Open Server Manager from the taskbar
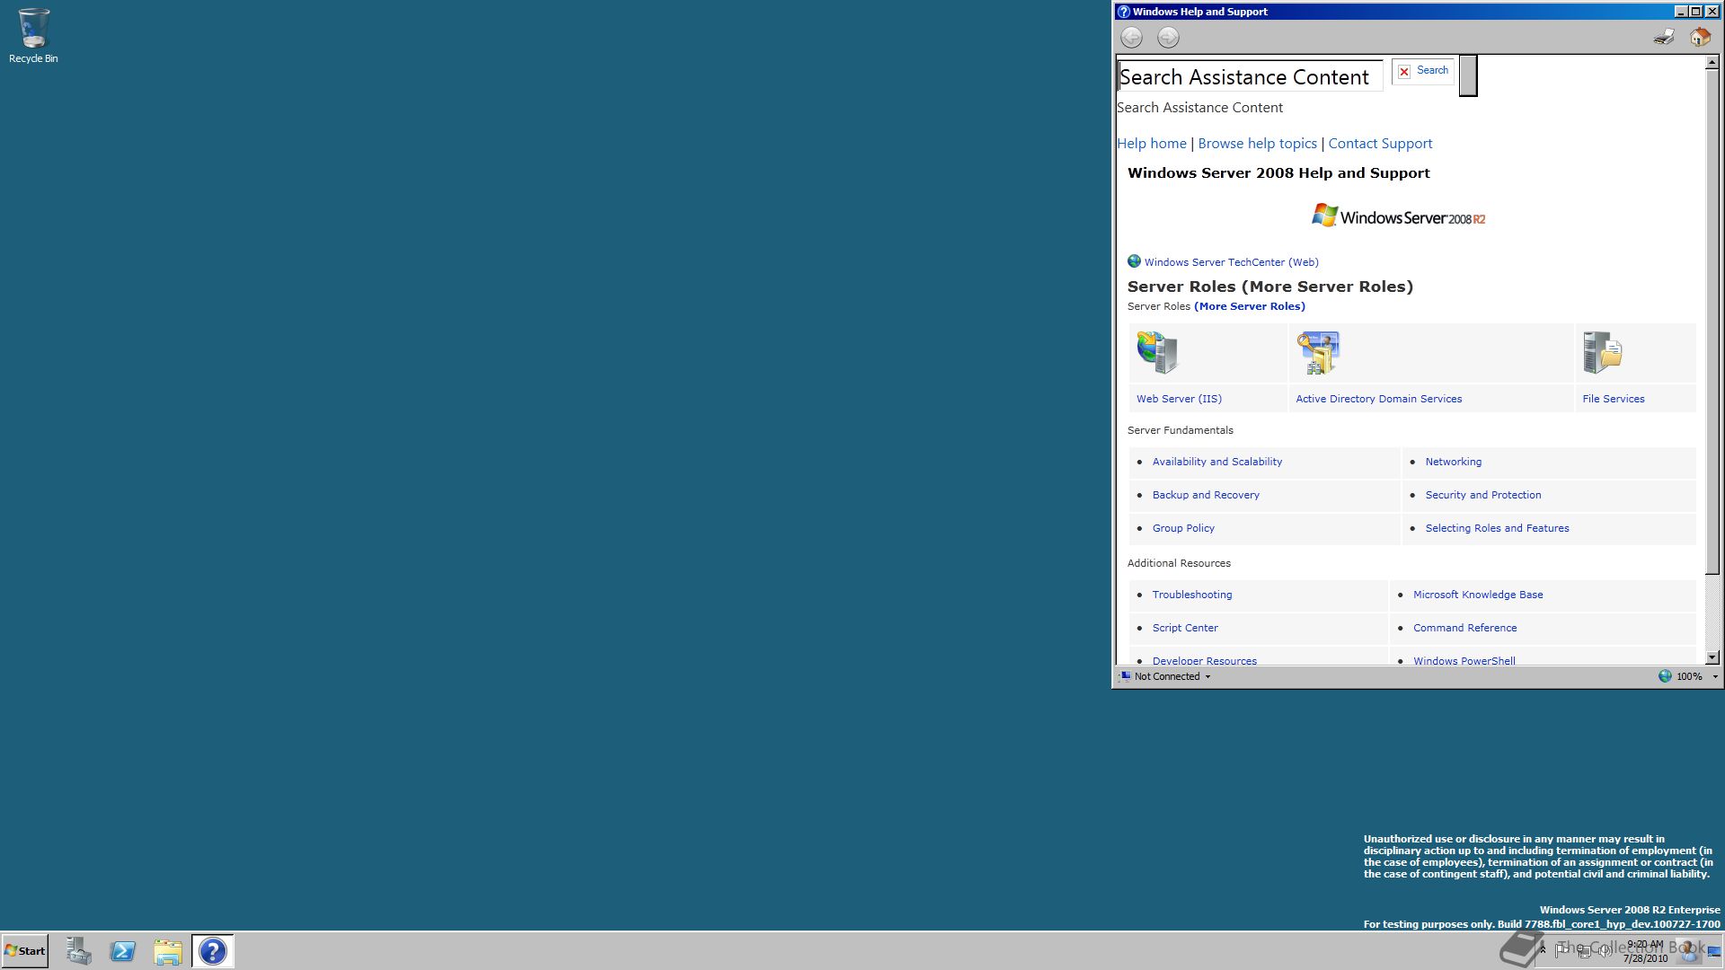1725x970 pixels. [x=78, y=951]
